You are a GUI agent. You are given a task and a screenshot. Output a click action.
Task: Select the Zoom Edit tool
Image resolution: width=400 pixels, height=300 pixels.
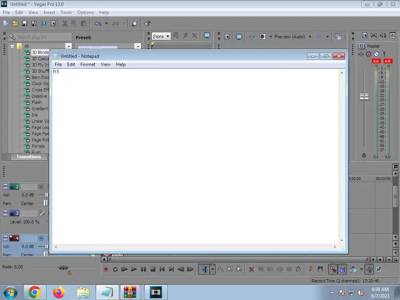point(239,269)
